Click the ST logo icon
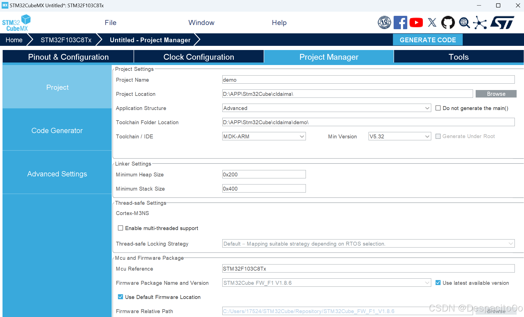524x317 pixels. point(502,23)
